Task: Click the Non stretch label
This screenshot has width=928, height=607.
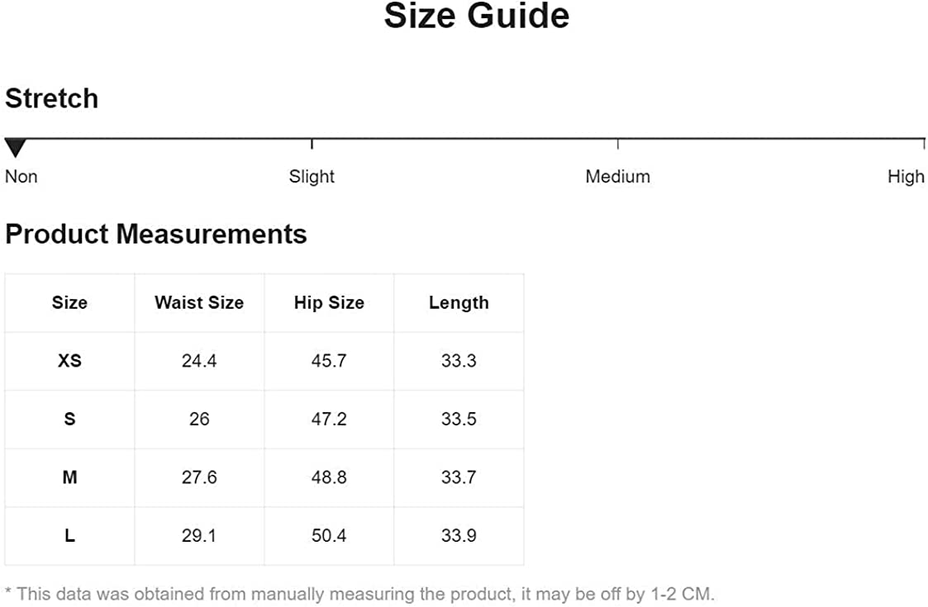Action: 21,177
